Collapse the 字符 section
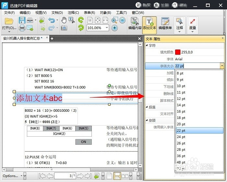The height and width of the screenshot is (182, 227). coord(147,45)
